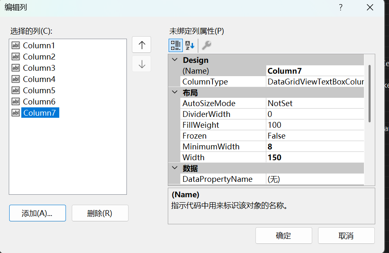Open the AutoSizeMode value NotSet
This screenshot has height=253, width=389.
tap(292, 103)
